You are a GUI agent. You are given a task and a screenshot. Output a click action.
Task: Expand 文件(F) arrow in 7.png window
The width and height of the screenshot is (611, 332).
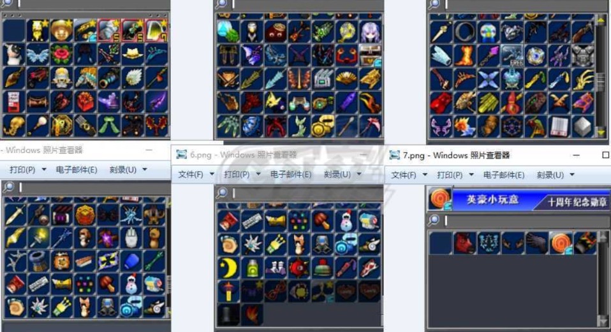[x=425, y=175]
